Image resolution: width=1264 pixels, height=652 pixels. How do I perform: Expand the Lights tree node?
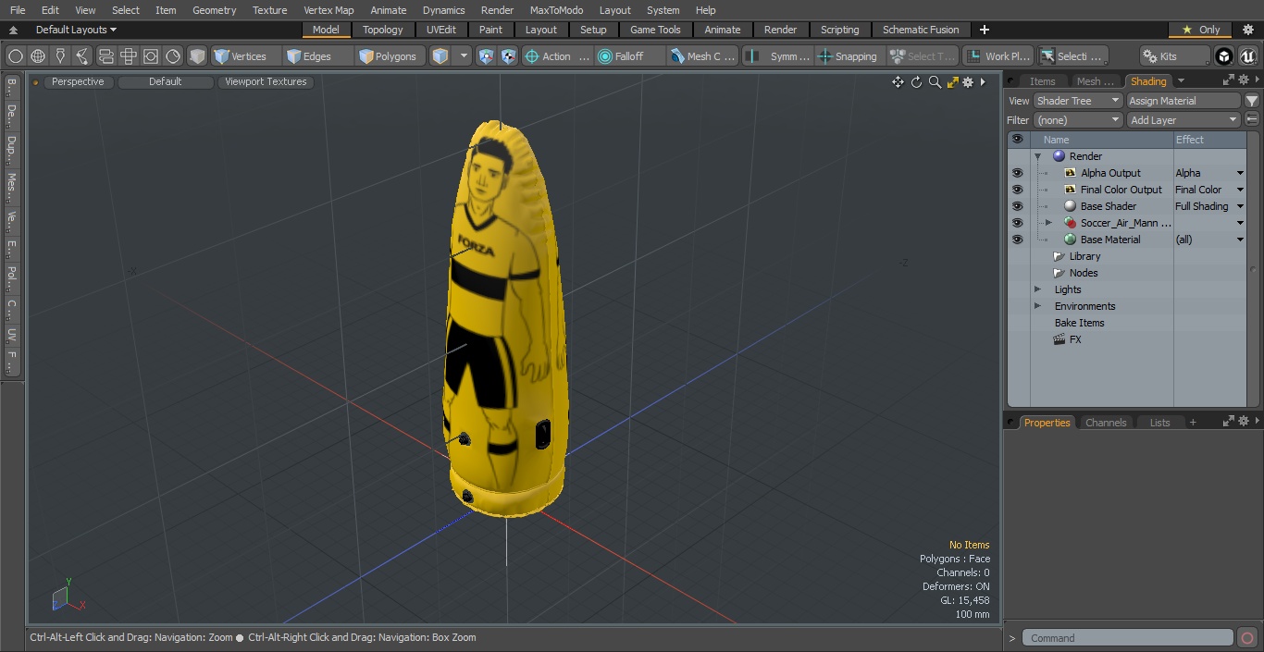(1037, 289)
